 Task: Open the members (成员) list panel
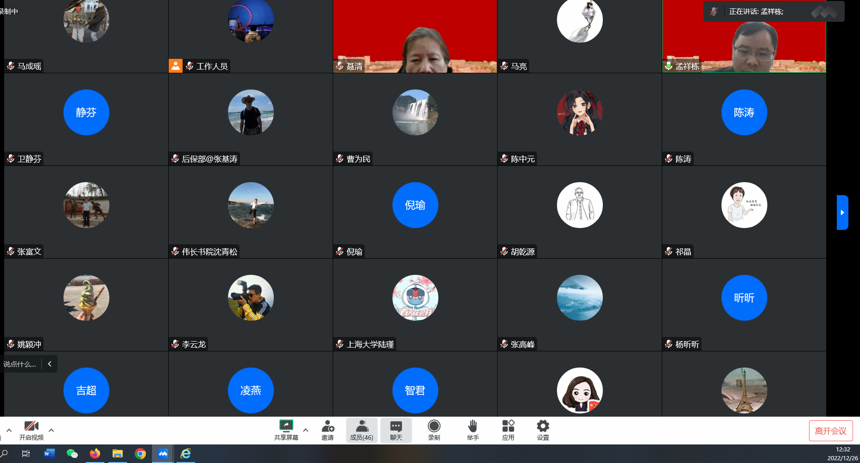[361, 430]
